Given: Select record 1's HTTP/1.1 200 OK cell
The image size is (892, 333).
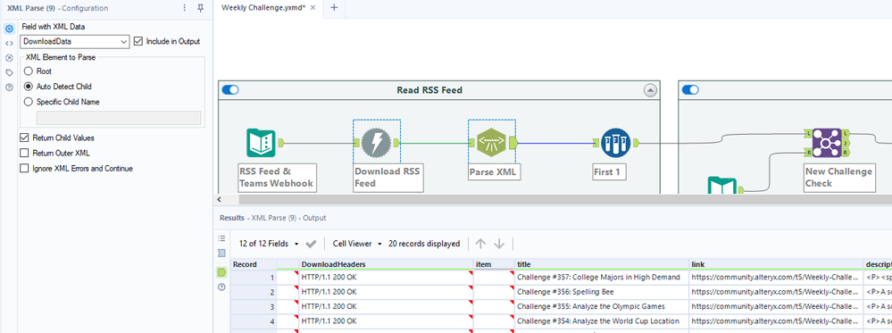Looking at the screenshot, I should click(387, 278).
